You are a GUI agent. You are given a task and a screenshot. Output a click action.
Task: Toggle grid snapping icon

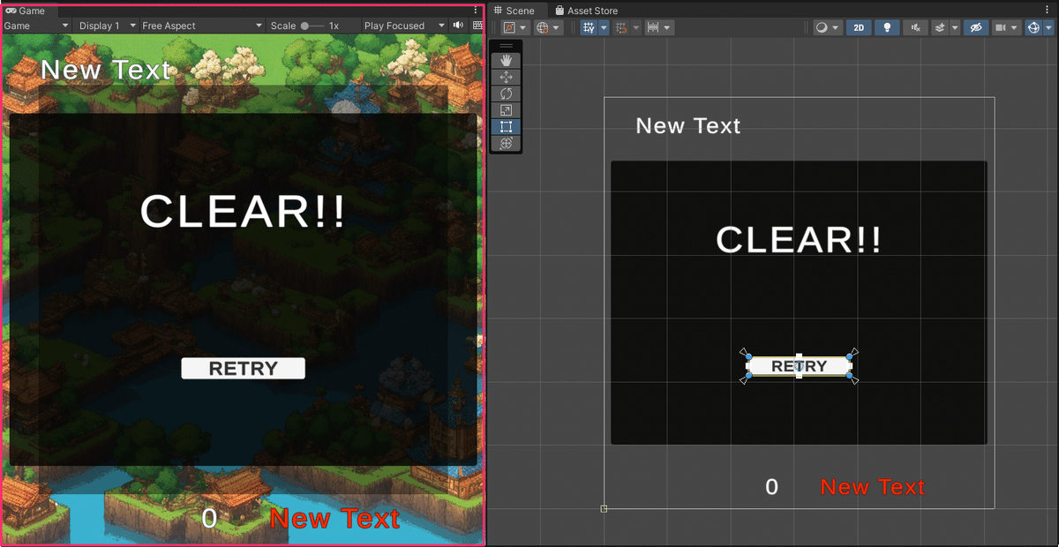tap(621, 27)
